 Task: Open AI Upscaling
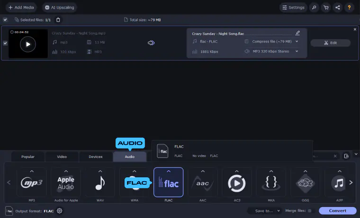tap(60, 8)
